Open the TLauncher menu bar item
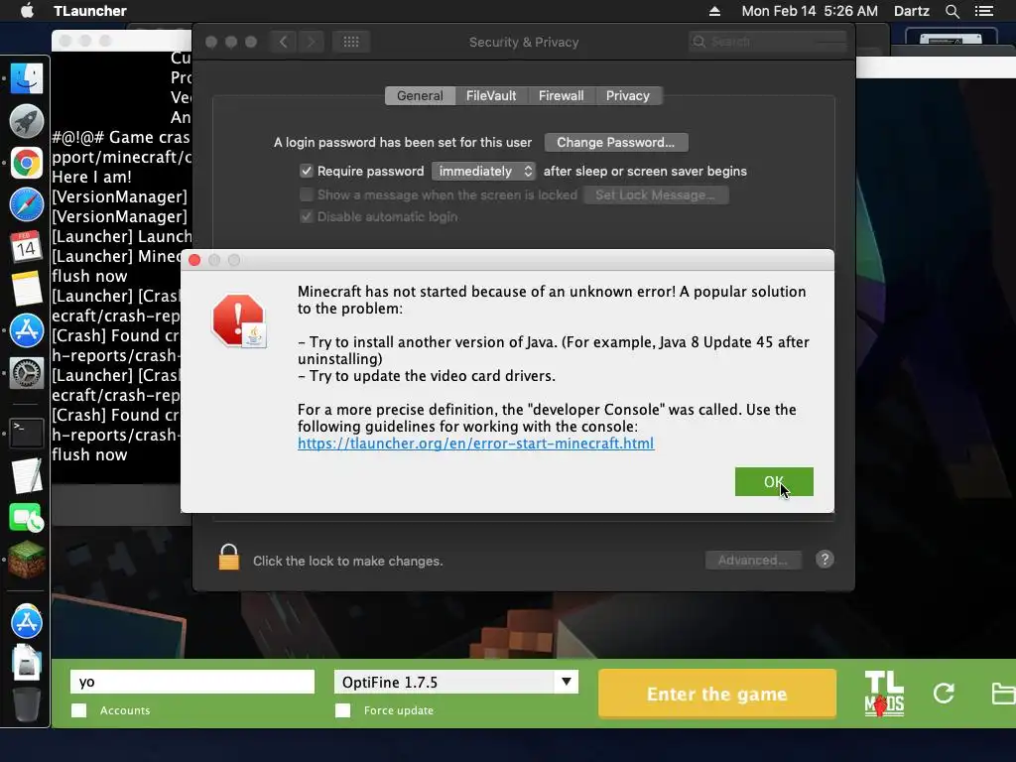1016x762 pixels. [x=90, y=11]
